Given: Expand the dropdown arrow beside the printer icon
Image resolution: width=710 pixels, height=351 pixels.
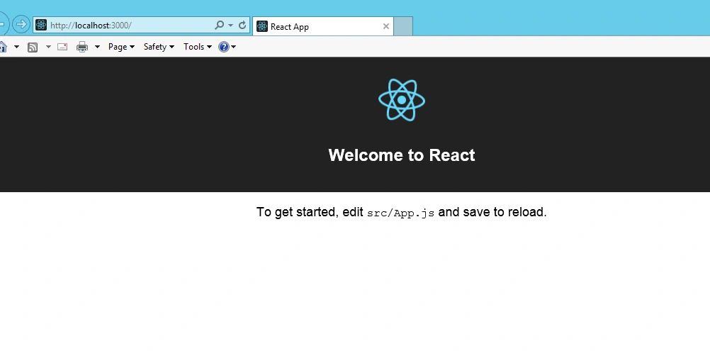Looking at the screenshot, I should pyautogui.click(x=97, y=47).
